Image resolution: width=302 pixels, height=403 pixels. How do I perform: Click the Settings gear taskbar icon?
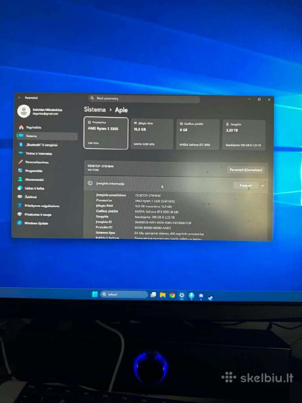(182, 296)
